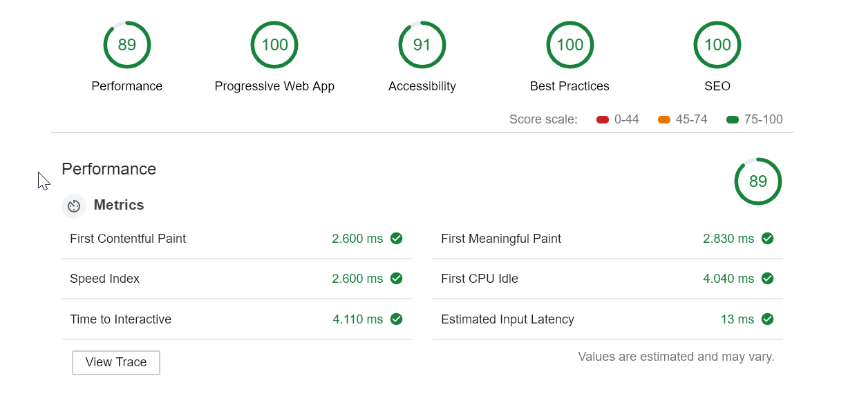Viewport: 857px width, 398px height.
Task: Expand the First CPU Idle metric row
Action: tap(608, 279)
